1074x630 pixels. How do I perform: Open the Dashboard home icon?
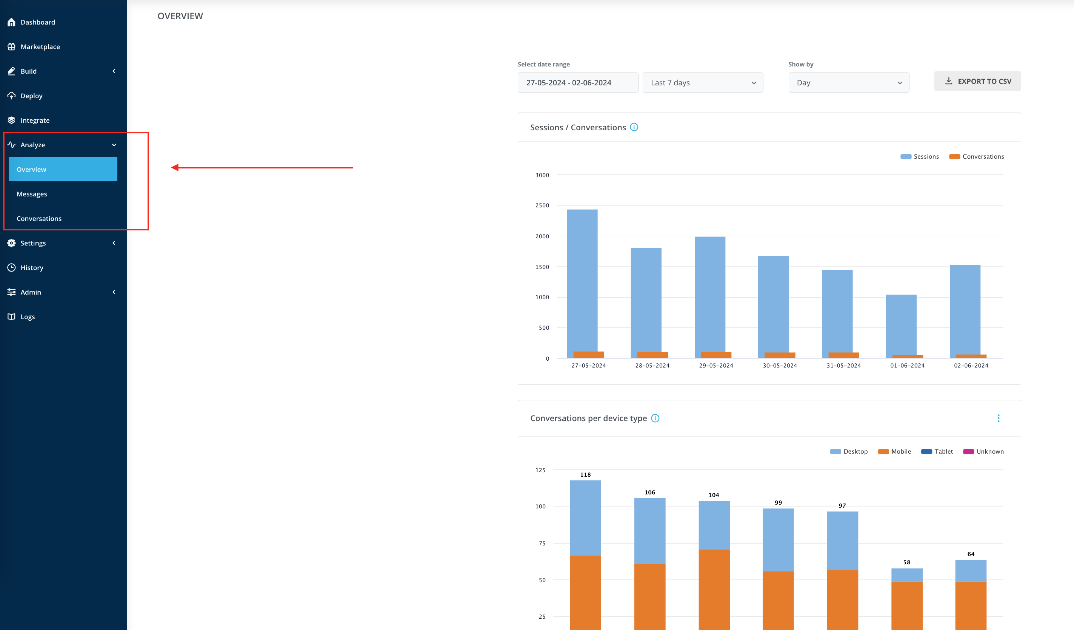tap(11, 22)
